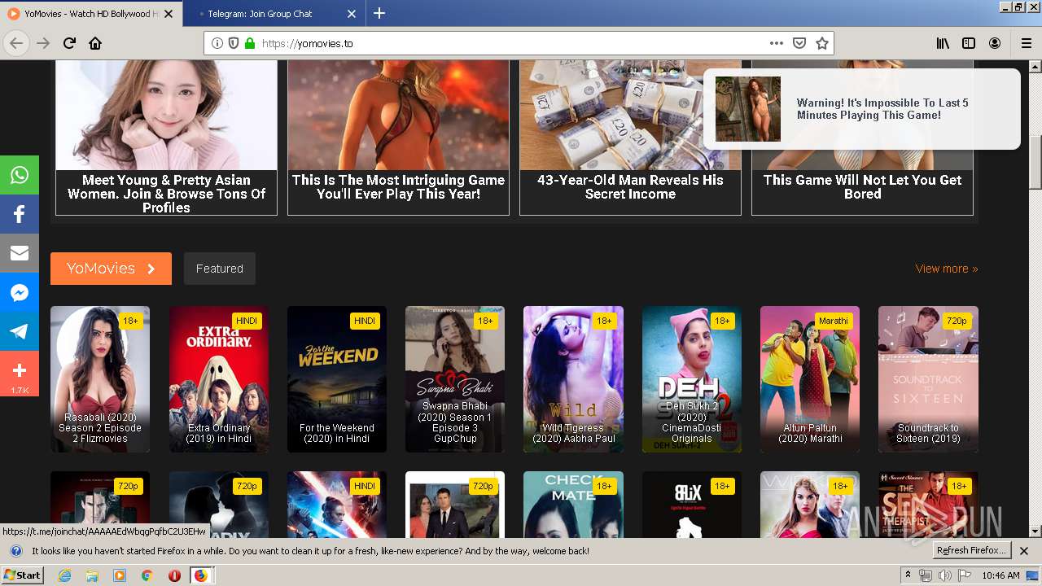Reload the current page
The image size is (1042, 586).
point(70,43)
